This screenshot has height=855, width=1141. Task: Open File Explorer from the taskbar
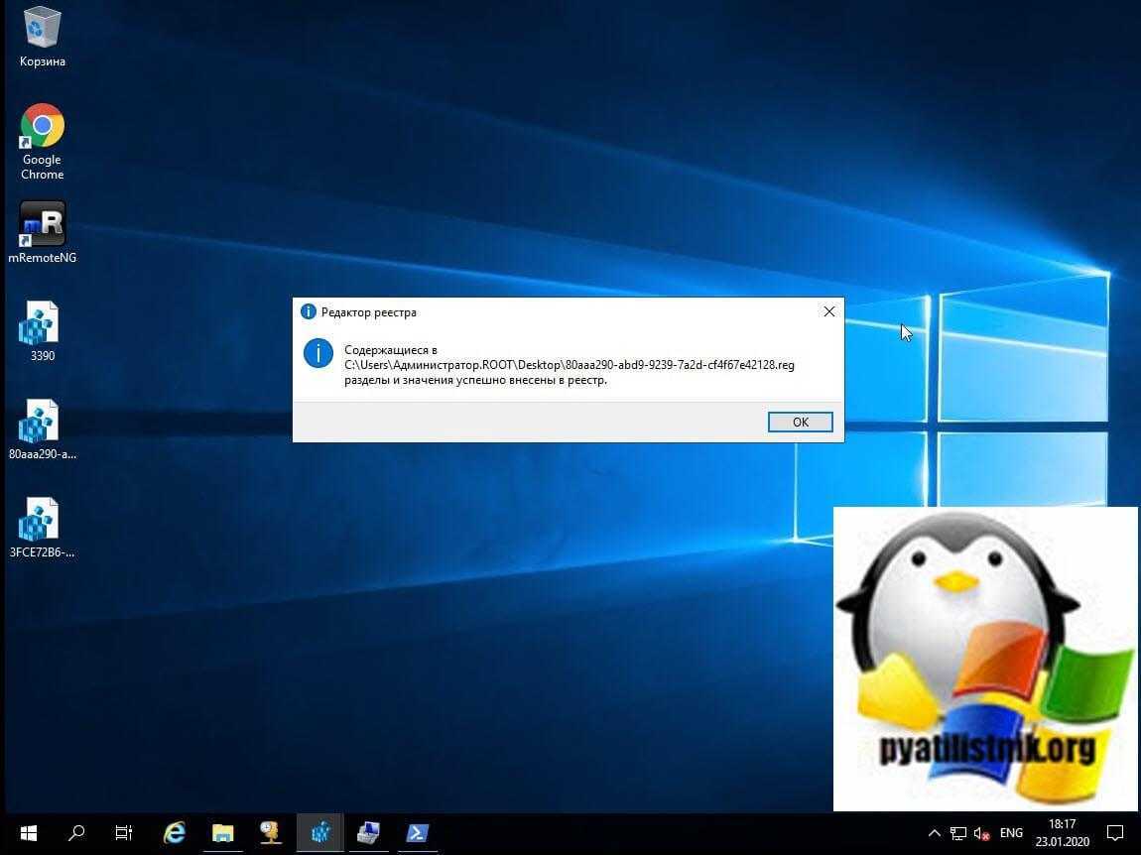(222, 833)
